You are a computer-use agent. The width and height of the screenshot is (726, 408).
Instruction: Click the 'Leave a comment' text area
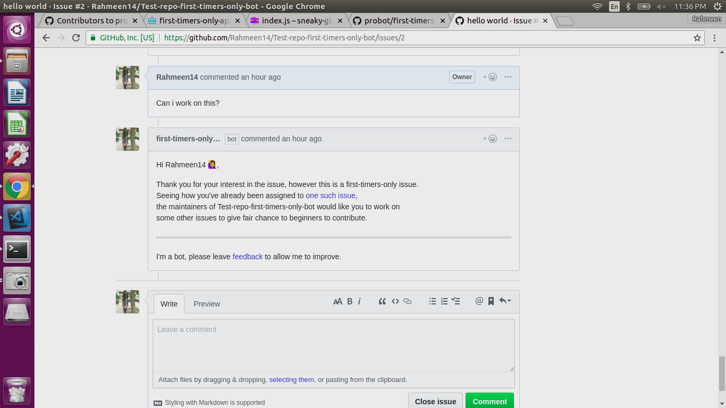tap(334, 345)
